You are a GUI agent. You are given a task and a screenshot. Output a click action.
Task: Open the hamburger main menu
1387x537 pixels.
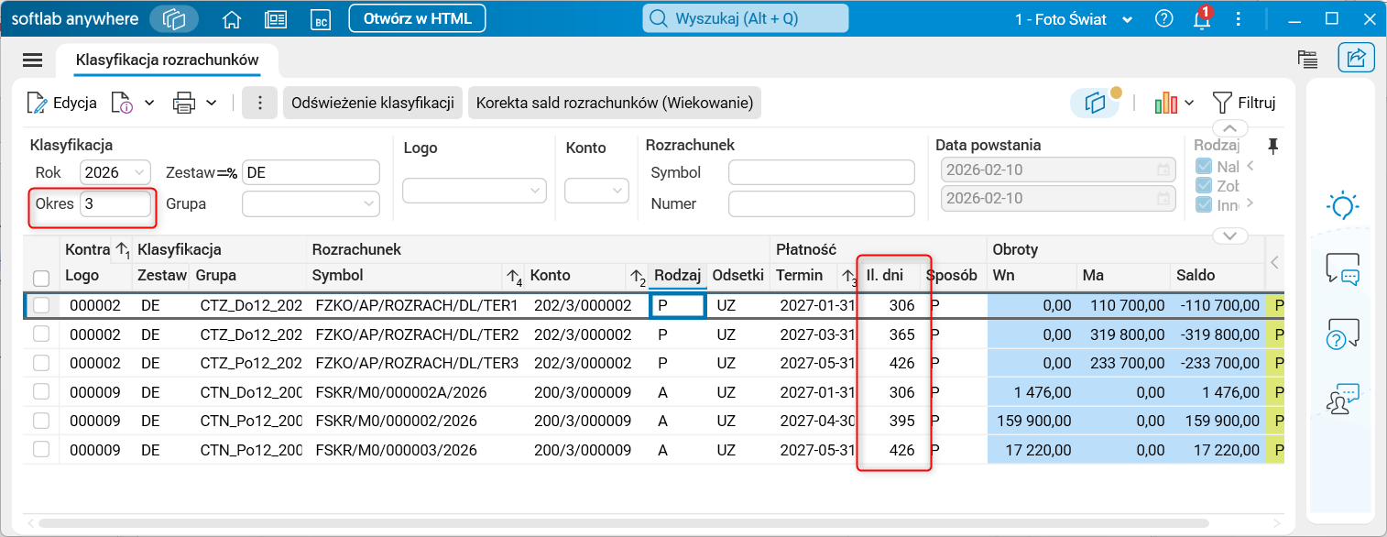[x=33, y=60]
